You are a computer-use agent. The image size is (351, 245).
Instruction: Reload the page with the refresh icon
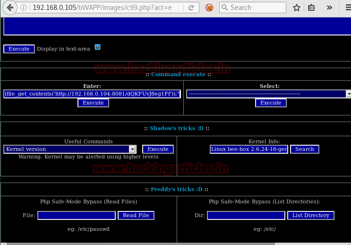pos(191,8)
